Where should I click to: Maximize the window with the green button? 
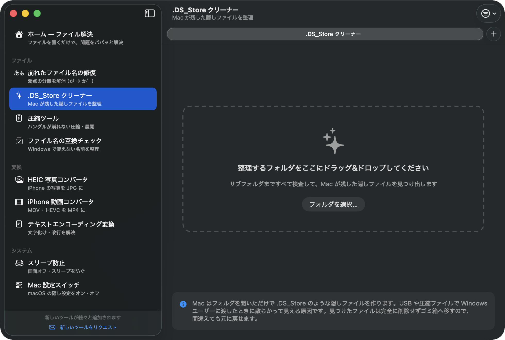(37, 13)
